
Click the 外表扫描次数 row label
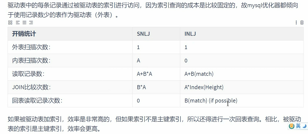pyautogui.click(x=31, y=47)
